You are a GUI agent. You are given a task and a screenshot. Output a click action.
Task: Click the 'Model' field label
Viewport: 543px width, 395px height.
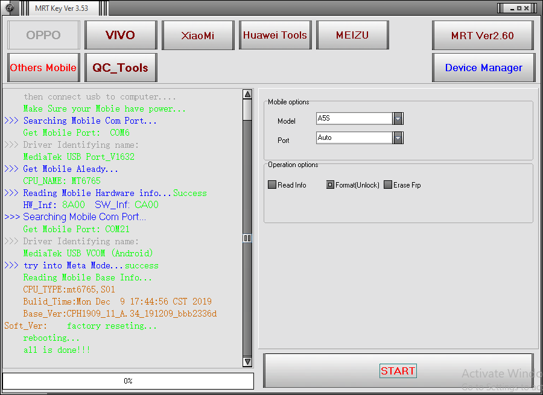point(287,121)
